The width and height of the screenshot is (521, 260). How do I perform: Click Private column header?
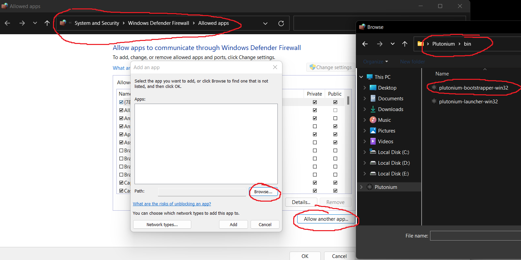click(314, 94)
